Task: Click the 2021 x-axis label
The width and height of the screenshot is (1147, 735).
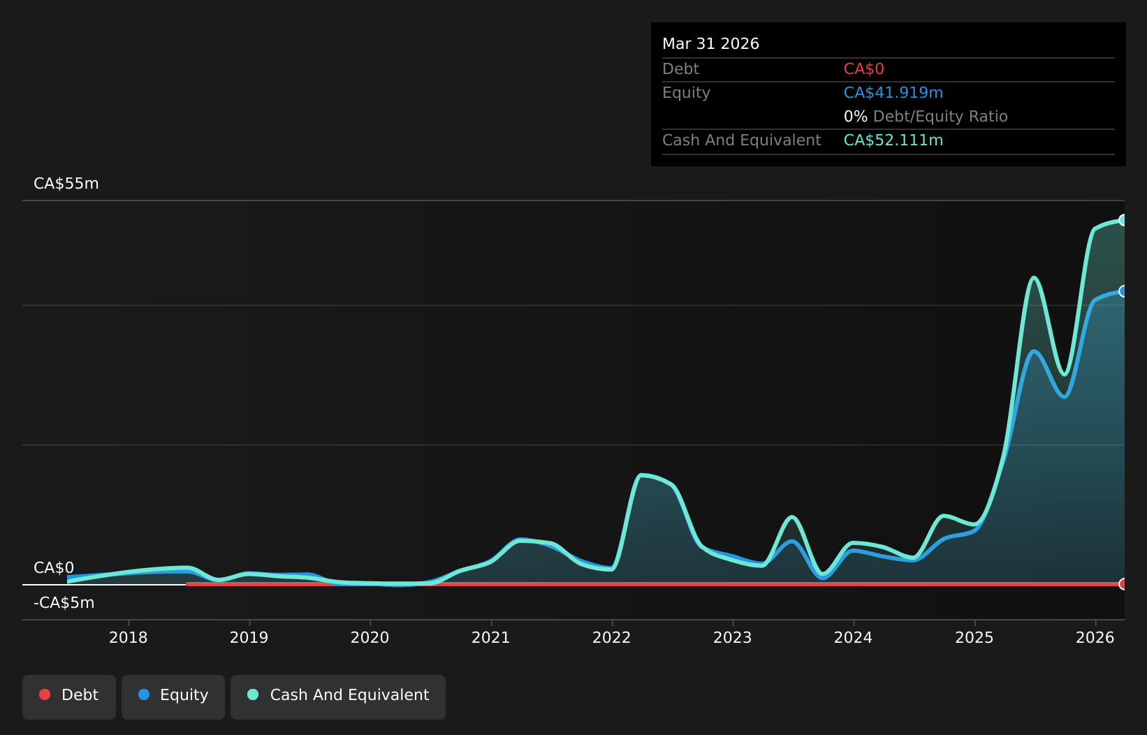Action: tap(491, 637)
